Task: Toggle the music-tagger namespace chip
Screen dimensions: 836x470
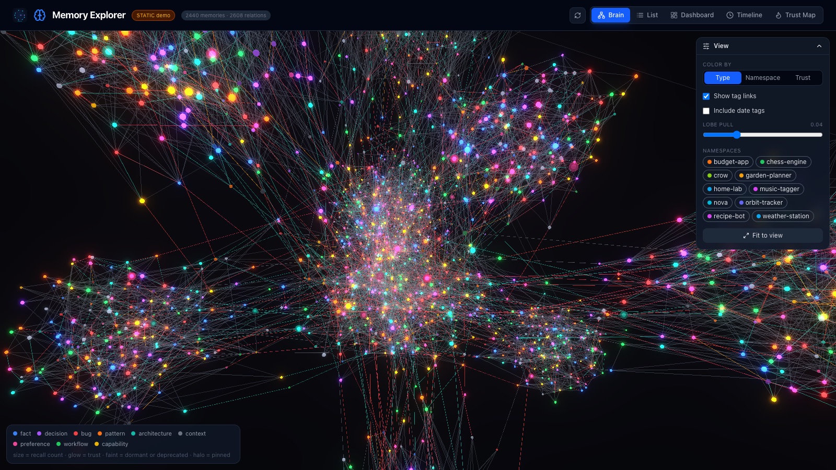Action: pos(776,189)
